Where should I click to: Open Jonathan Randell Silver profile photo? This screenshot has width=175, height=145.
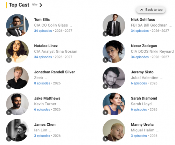17,78
